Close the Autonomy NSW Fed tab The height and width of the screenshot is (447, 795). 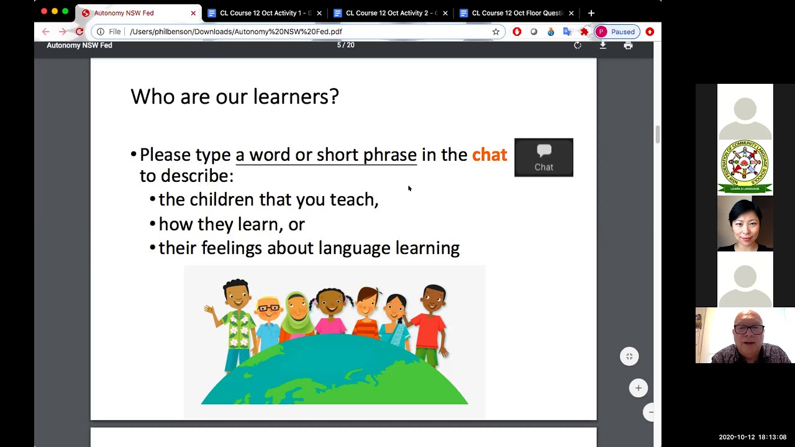tap(193, 13)
